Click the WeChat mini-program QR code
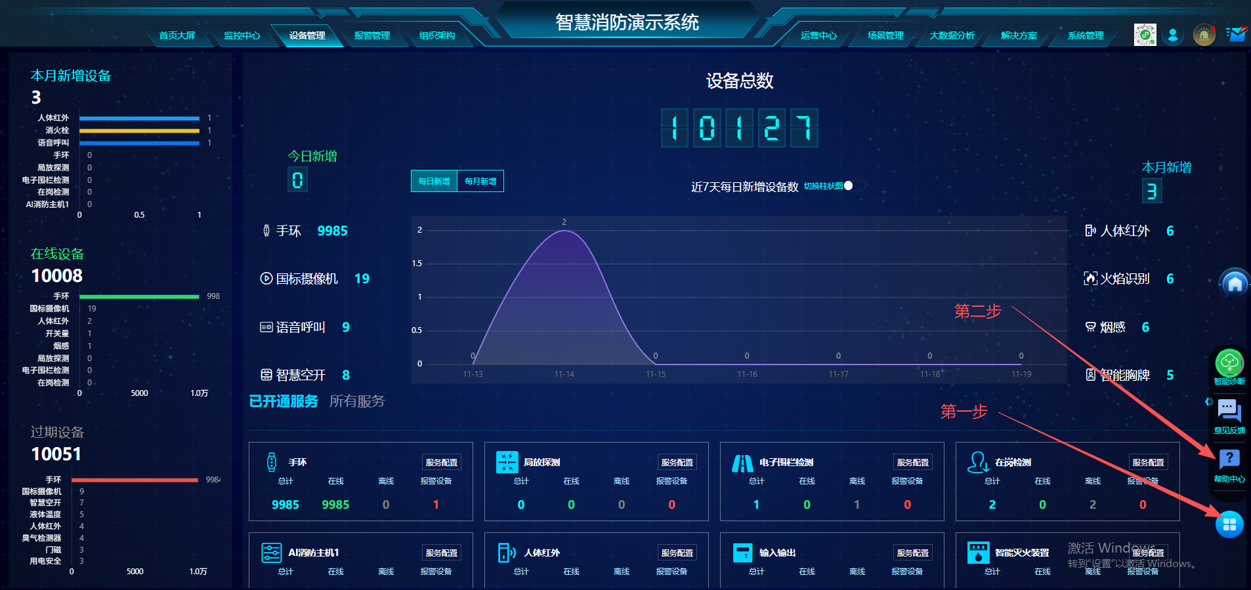Viewport: 1251px width, 590px height. [1145, 35]
